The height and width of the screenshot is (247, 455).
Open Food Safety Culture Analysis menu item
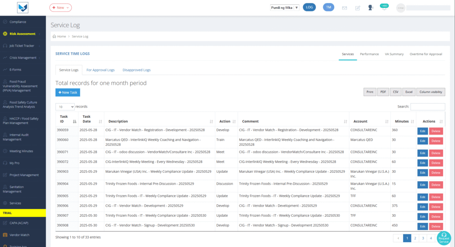[23, 104]
